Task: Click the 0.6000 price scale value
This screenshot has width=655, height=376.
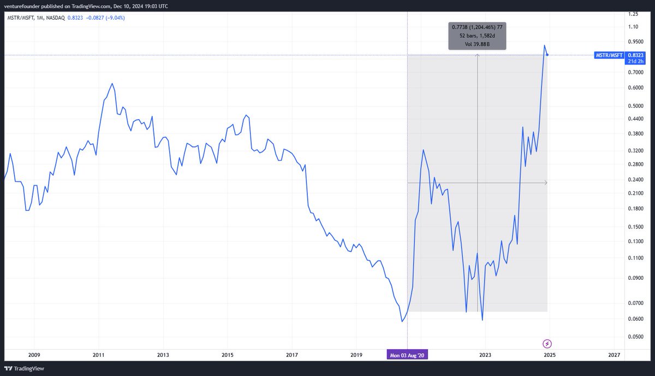Action: (x=636, y=88)
